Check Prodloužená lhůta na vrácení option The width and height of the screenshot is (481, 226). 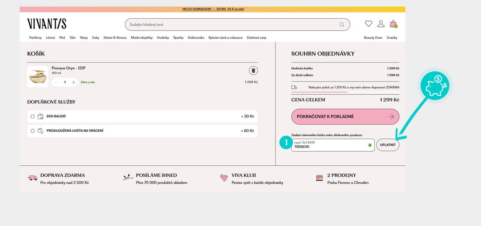tap(32, 131)
